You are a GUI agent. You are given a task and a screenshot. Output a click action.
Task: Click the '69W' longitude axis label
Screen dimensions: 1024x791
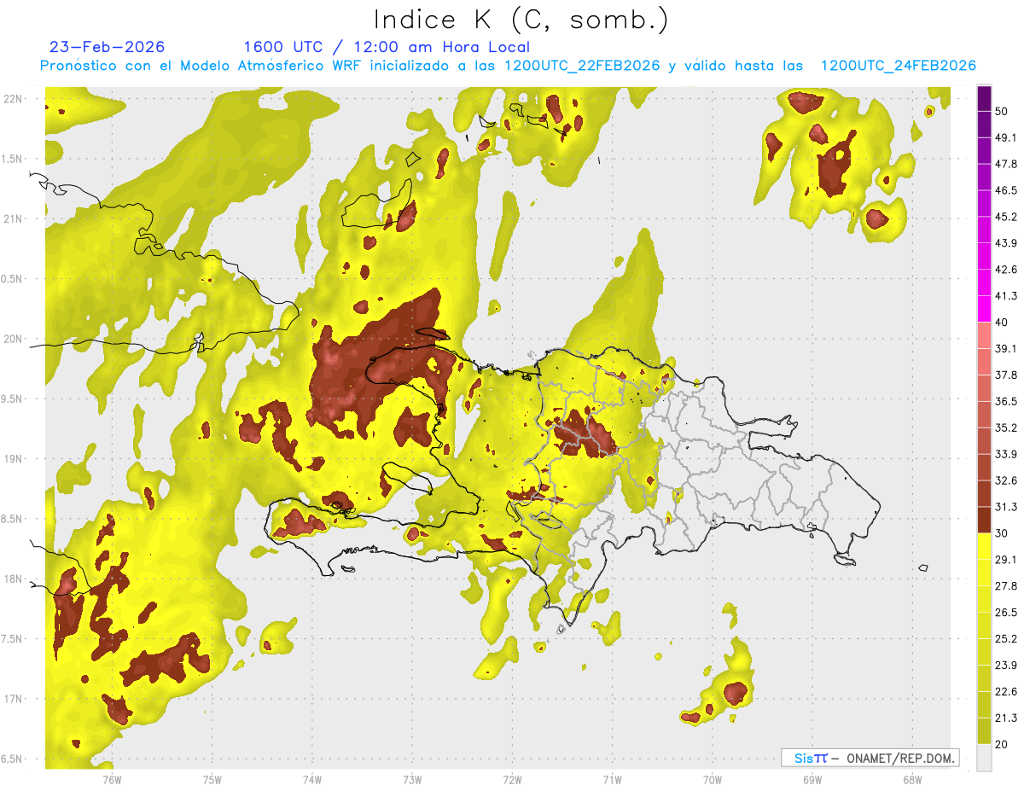point(812,779)
